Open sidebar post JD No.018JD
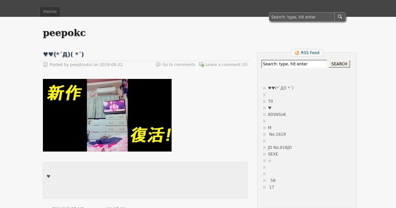 pos(280,148)
